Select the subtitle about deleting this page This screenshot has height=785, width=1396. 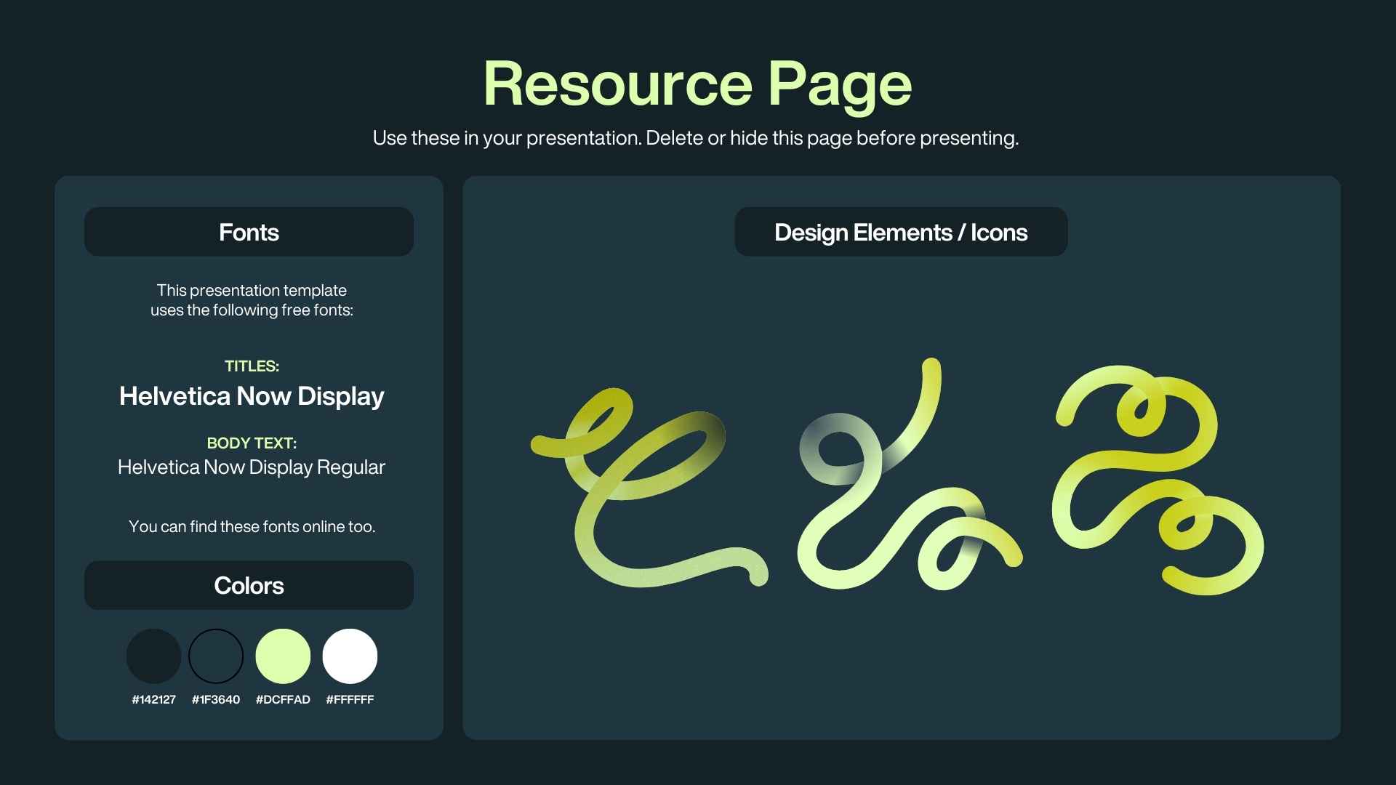(696, 138)
